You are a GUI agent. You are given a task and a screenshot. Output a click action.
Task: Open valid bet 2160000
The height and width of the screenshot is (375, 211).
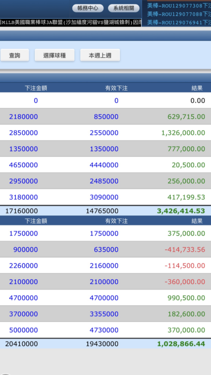104,266
